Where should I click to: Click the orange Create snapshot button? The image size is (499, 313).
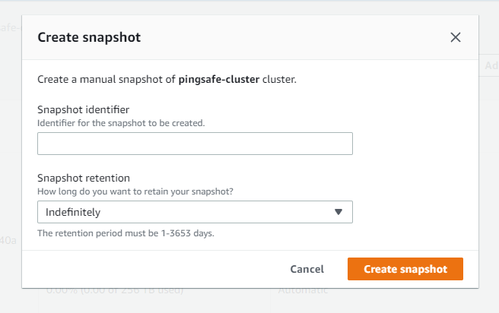pyautogui.click(x=405, y=269)
